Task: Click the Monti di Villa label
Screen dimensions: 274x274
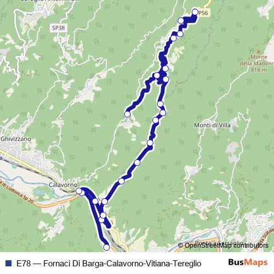Action: coord(212,125)
